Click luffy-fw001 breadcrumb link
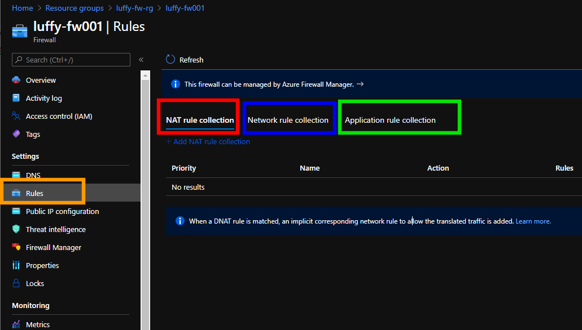The height and width of the screenshot is (330, 582). point(185,8)
